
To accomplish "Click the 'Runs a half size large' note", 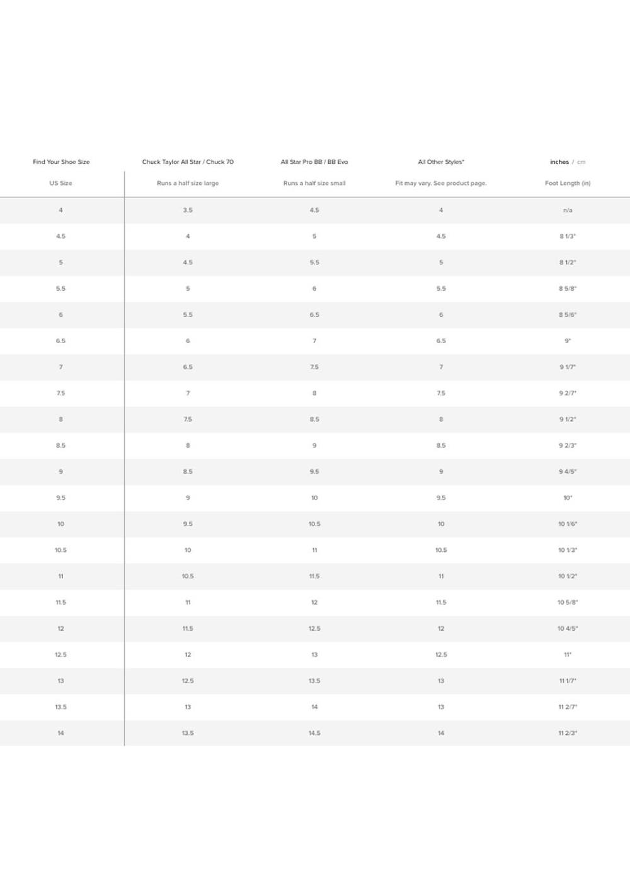I will click(x=188, y=184).
